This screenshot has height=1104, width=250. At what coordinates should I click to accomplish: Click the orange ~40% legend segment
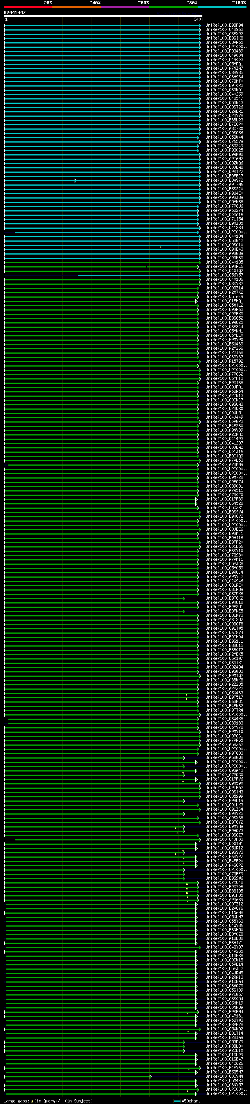(x=77, y=7)
